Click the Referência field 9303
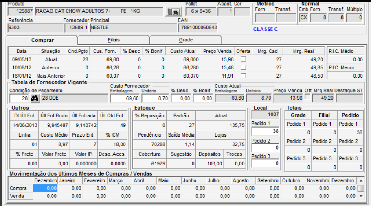 (x=35, y=28)
